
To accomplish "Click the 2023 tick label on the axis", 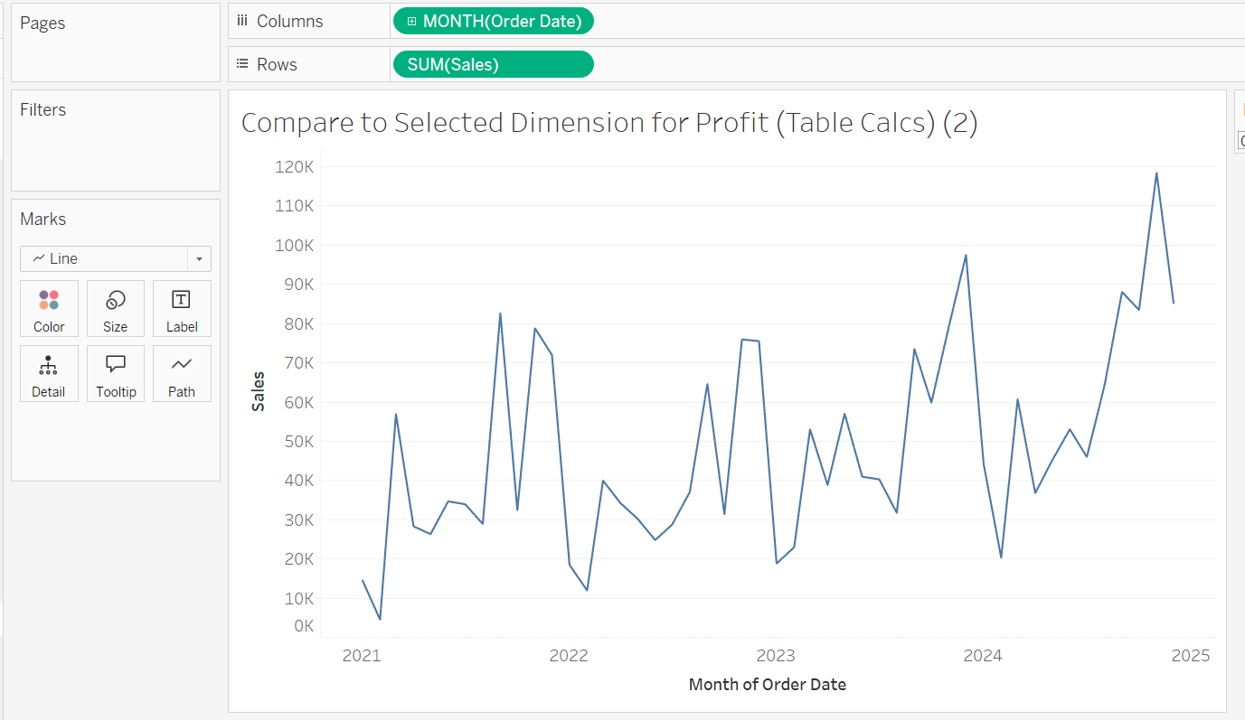I will pyautogui.click(x=776, y=656).
